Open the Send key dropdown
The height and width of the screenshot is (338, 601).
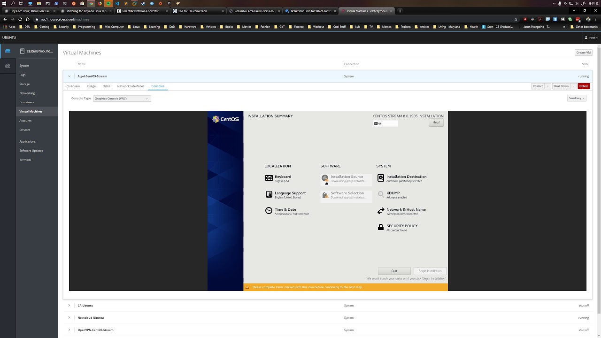point(577,98)
